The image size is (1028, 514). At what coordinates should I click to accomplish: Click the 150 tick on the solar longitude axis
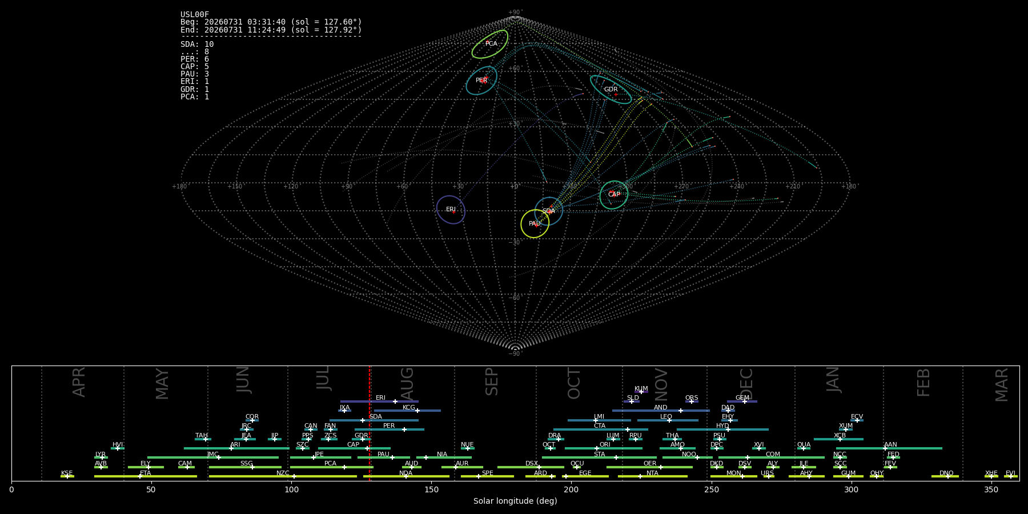431,489
